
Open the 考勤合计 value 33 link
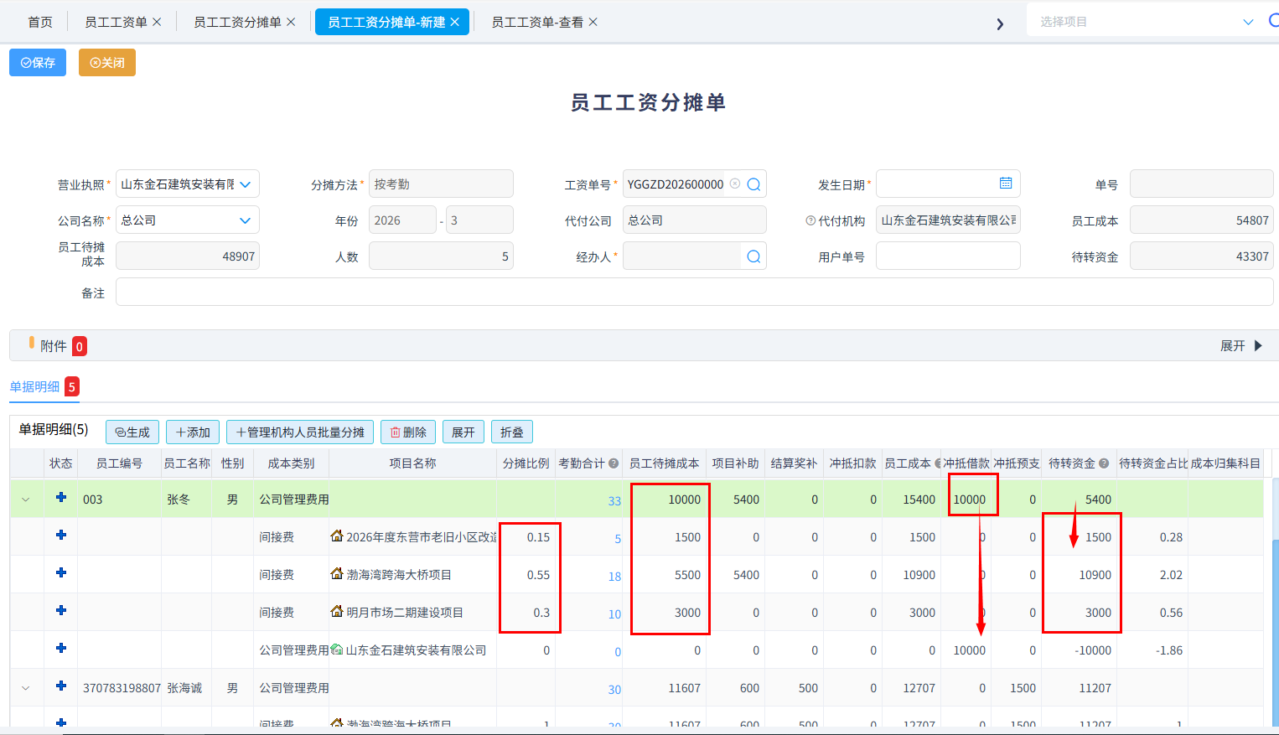pyautogui.click(x=614, y=501)
